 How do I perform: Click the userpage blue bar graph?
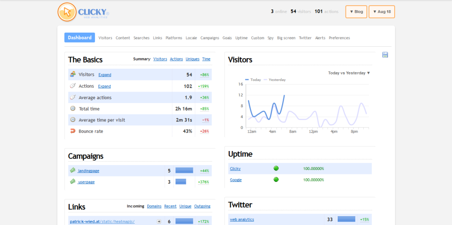[181, 181]
